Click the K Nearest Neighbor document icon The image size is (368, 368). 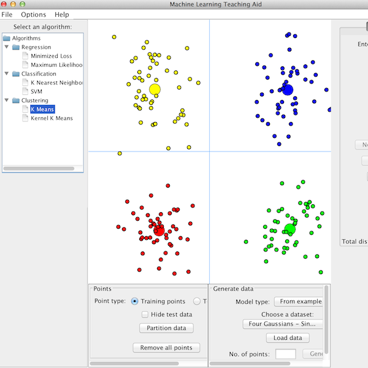(x=25, y=83)
